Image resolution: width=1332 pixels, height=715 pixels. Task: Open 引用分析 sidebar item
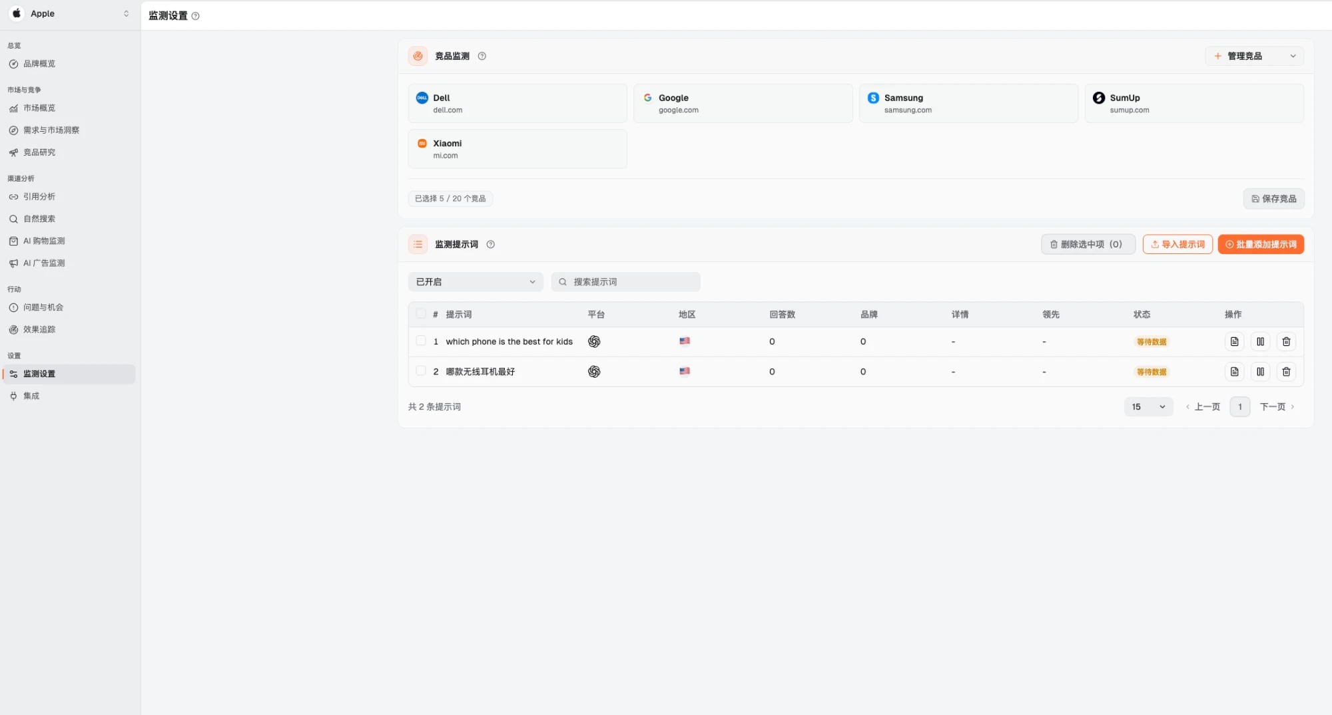click(39, 197)
